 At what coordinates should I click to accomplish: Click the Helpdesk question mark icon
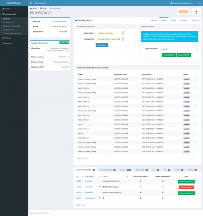click(3, 43)
